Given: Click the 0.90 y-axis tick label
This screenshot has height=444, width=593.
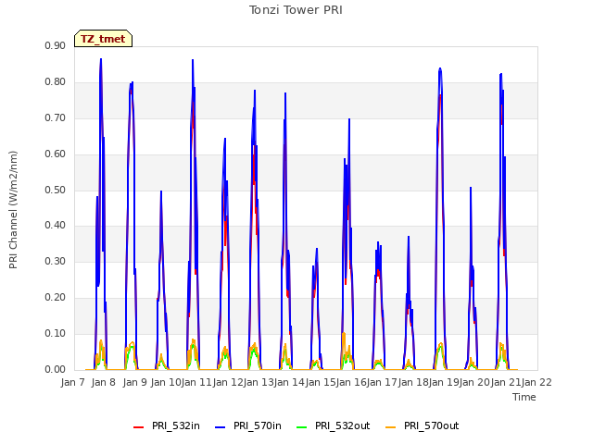Looking at the screenshot, I should (56, 45).
